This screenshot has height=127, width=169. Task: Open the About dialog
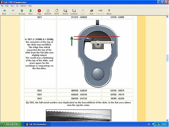click(x=109, y=12)
